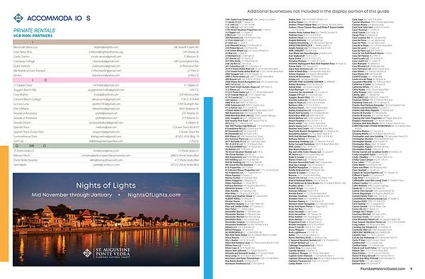The image size is (425, 279).
Task: Click the Surf's Up rental email address
Action: coord(106,141)
